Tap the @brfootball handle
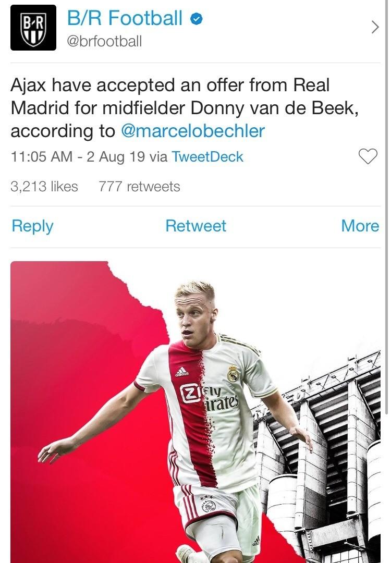 (x=104, y=41)
